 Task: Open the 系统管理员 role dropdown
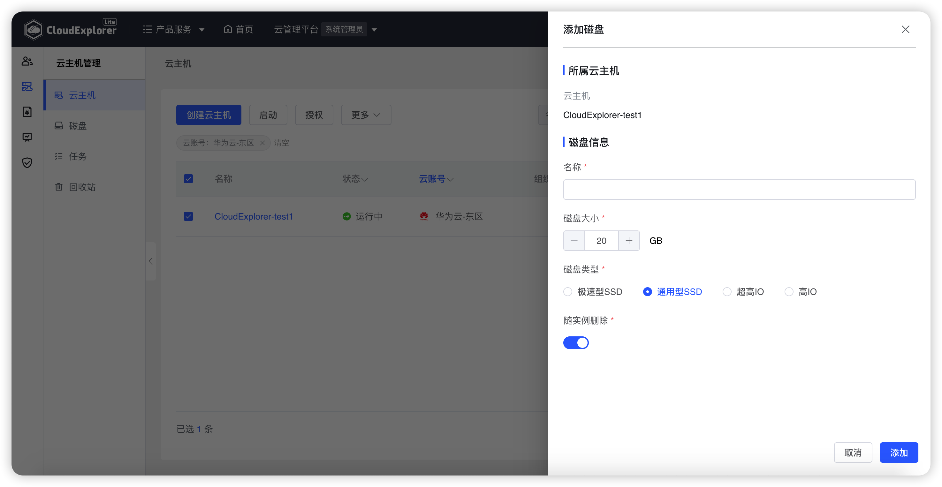pos(374,30)
